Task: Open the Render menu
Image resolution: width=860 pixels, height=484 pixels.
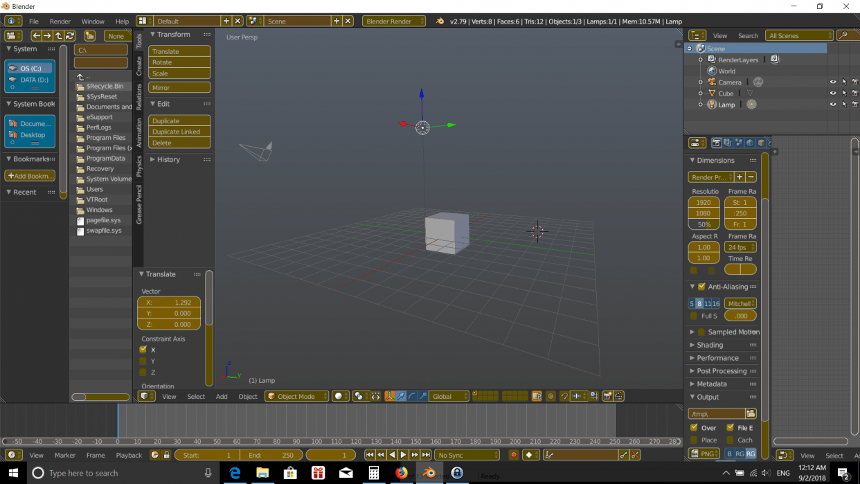Action: click(60, 21)
